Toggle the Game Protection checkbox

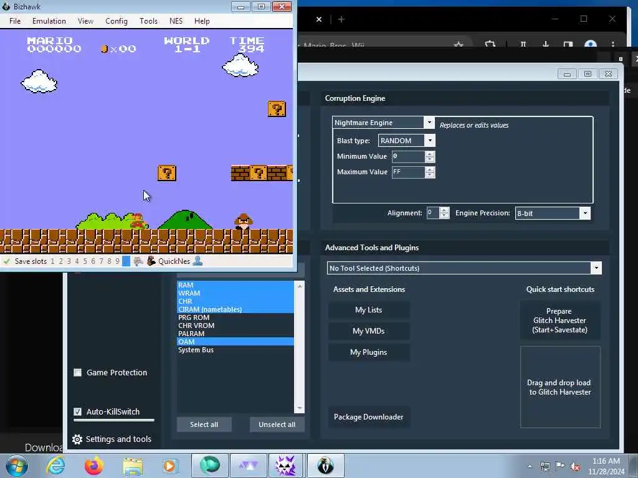(77, 372)
